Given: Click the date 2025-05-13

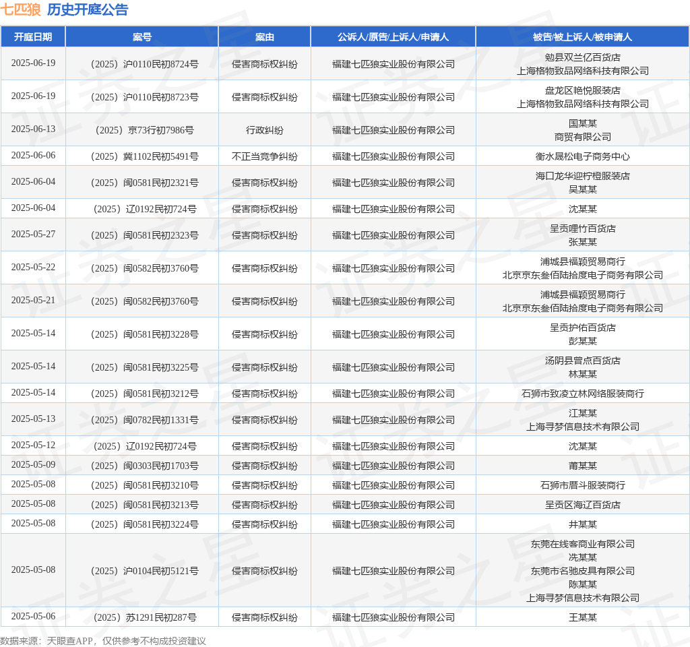Looking at the screenshot, I should point(34,419).
